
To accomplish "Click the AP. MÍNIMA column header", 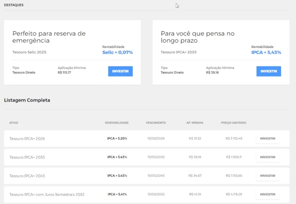I will 195,123.
